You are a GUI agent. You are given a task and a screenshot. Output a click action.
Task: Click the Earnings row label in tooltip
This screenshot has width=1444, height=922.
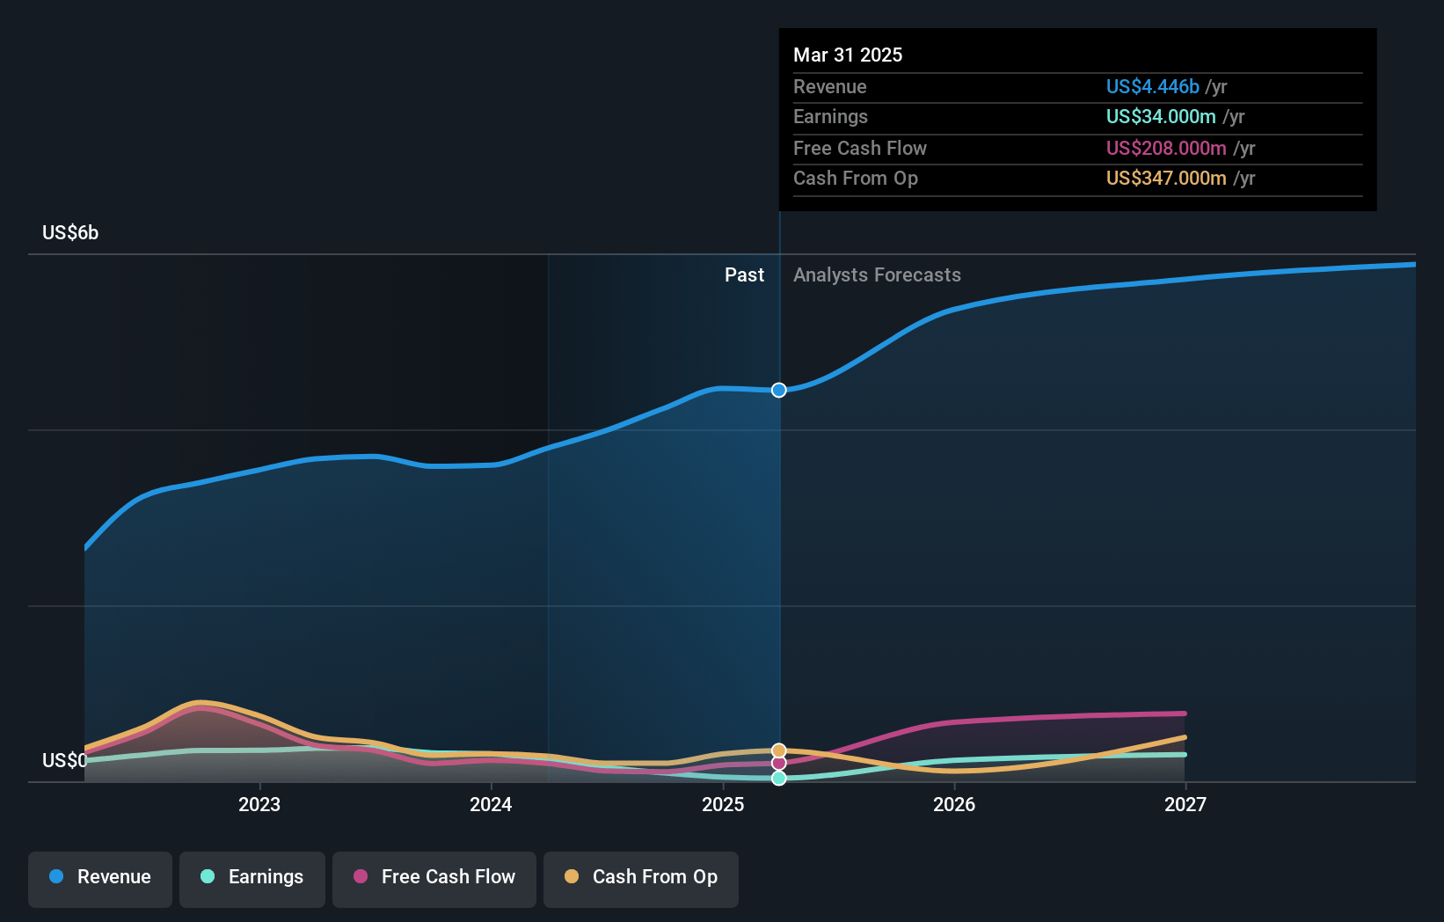click(830, 116)
